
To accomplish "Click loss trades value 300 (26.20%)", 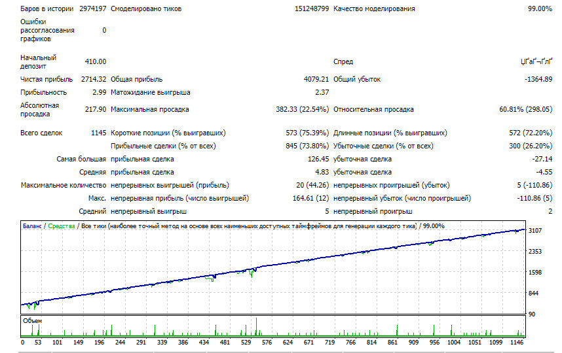I will coord(531,146).
